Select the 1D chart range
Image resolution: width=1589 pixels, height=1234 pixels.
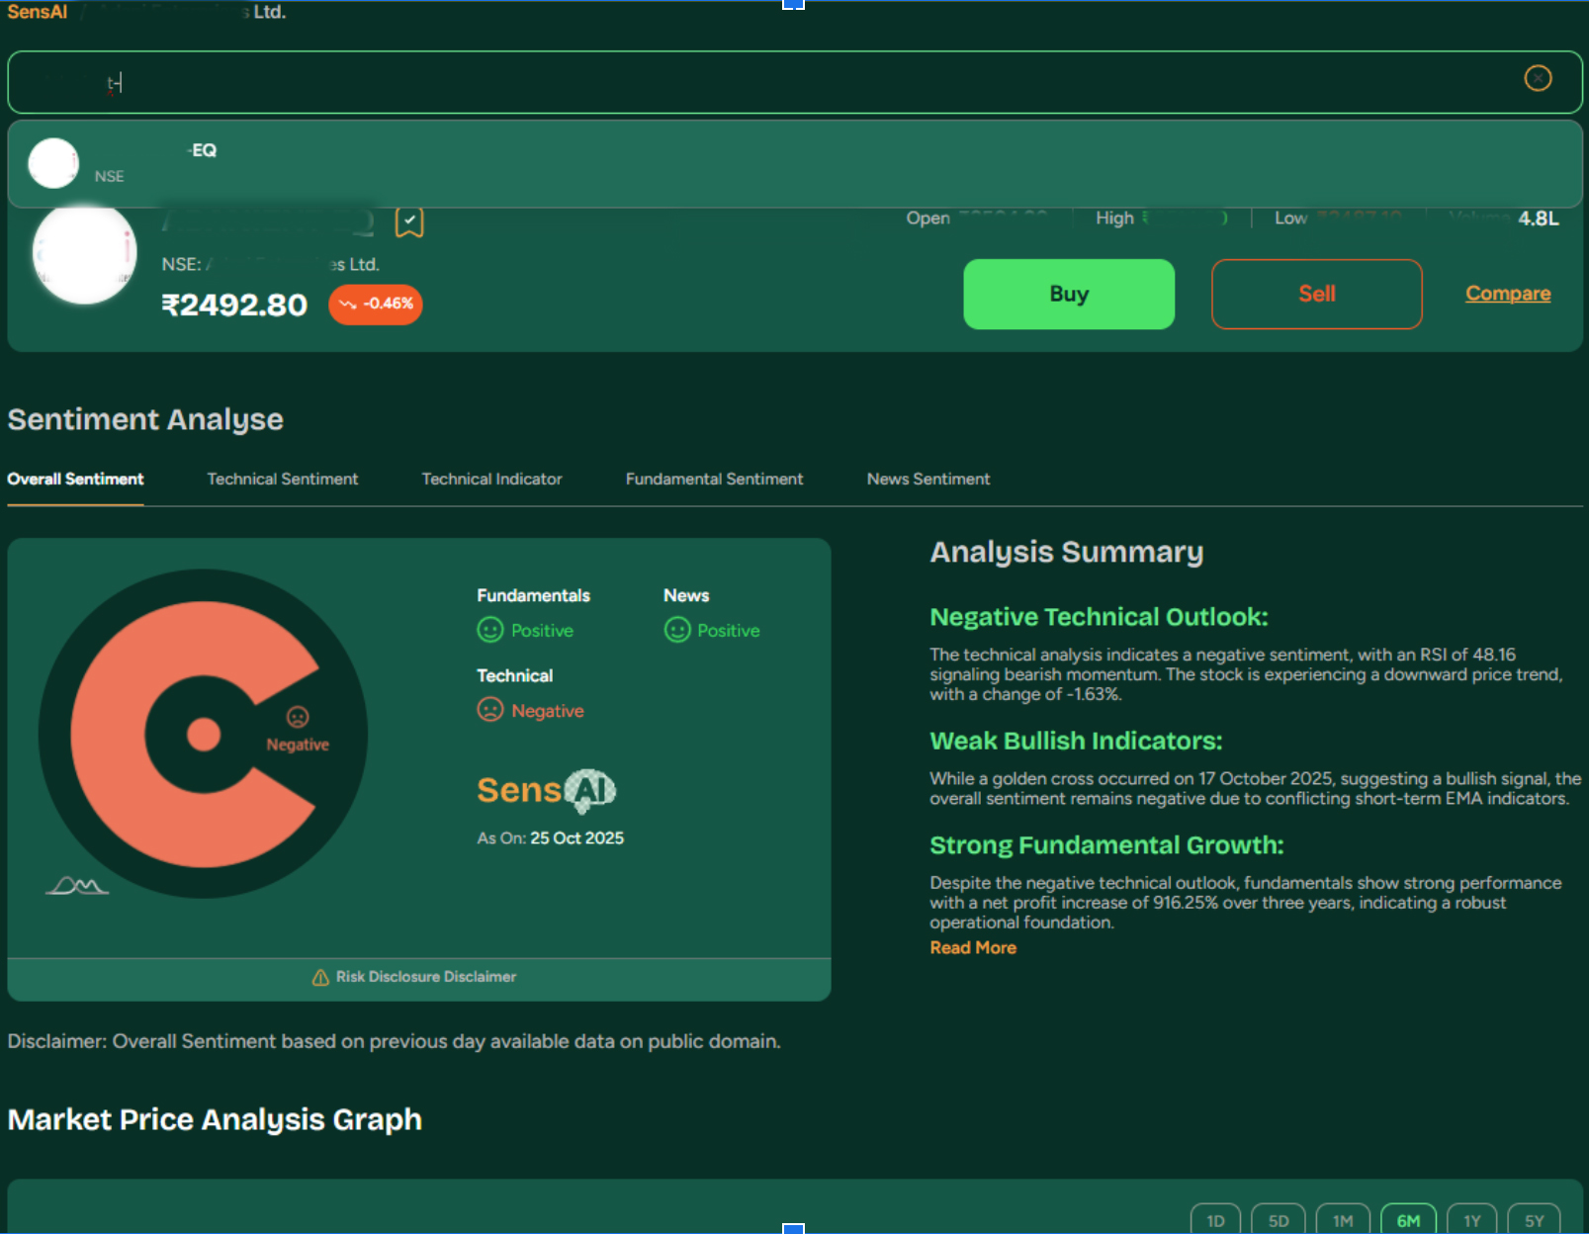pyautogui.click(x=1214, y=1220)
